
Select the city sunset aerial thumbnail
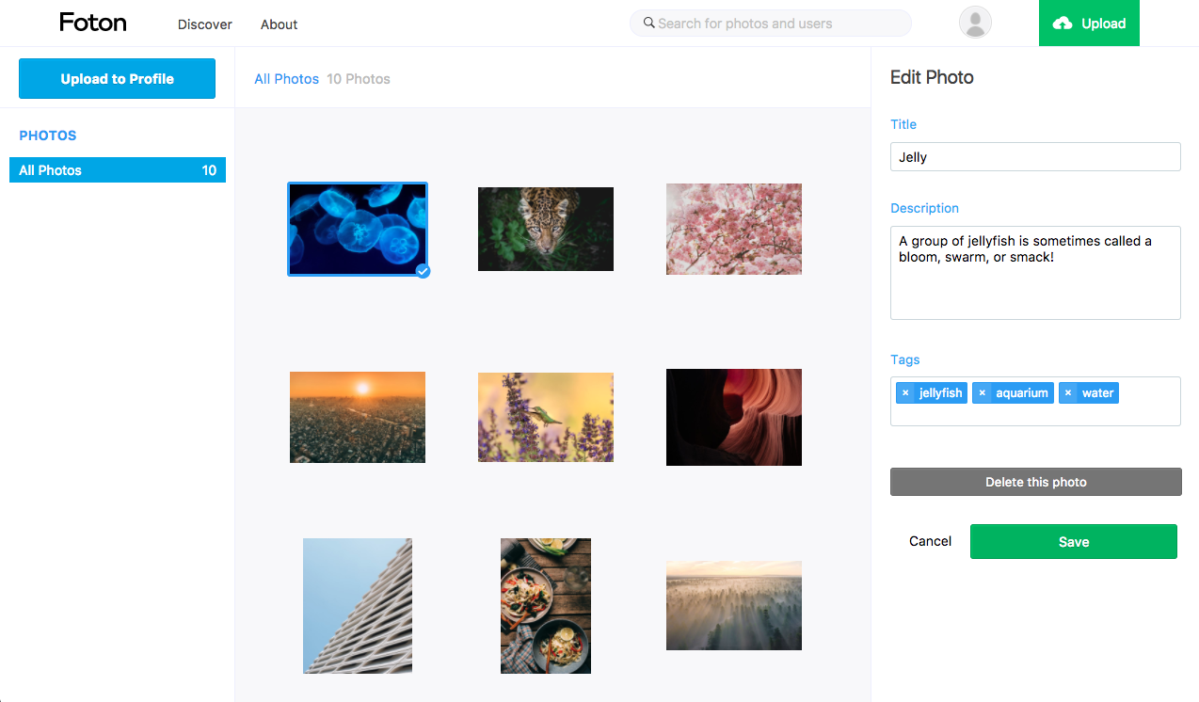coord(358,417)
